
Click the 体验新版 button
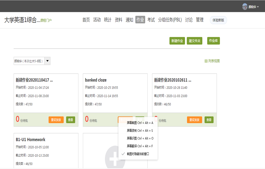[x=218, y=20]
